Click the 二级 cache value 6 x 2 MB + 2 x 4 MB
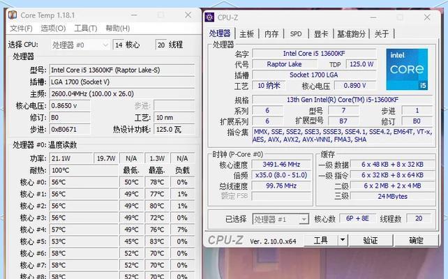 [393, 186]
